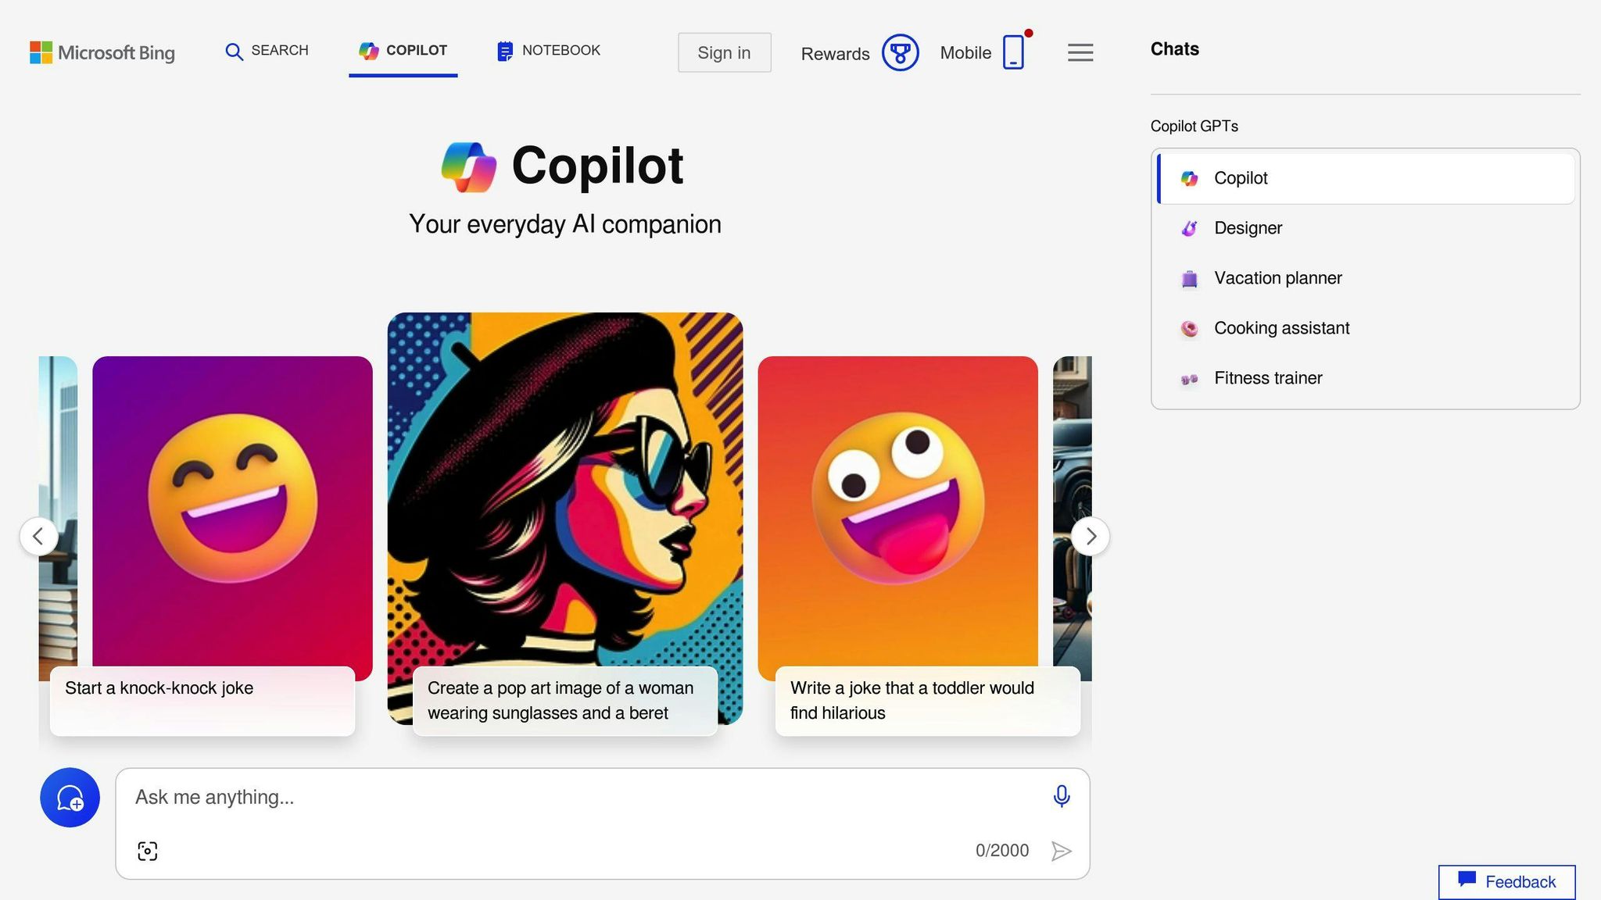This screenshot has height=900, width=1601.
Task: Click the Vacation planner suitcase icon
Action: pos(1189,279)
